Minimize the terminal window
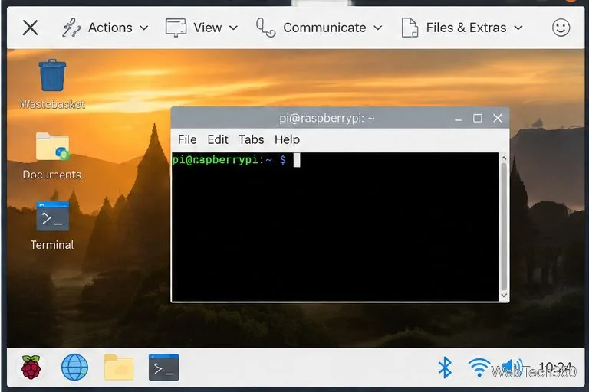Screen dimensions: 589x392 458,119
